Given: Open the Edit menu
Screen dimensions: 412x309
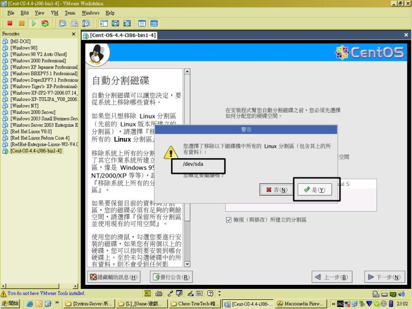Looking at the screenshot, I should coord(25,13).
